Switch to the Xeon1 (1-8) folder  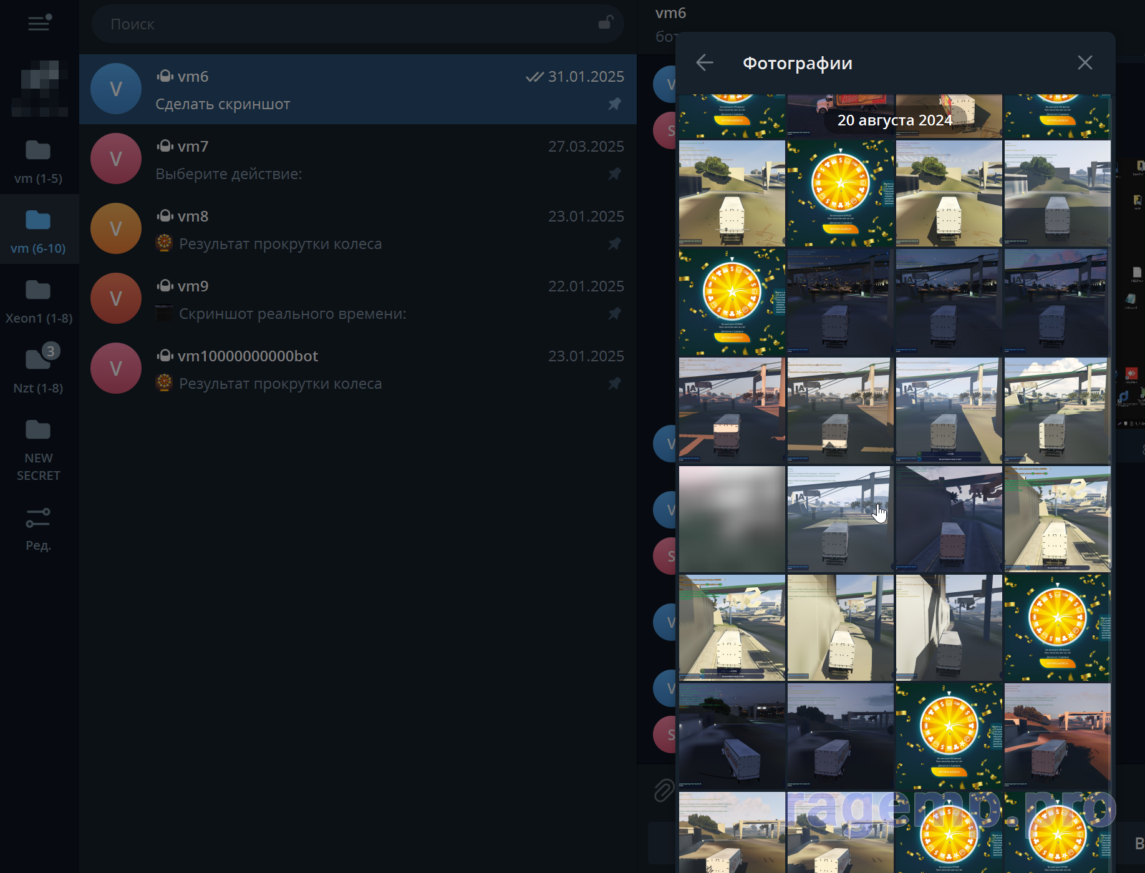point(39,300)
